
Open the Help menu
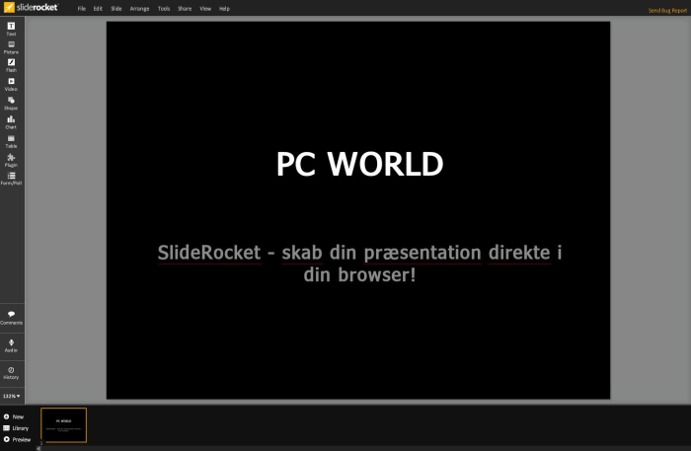pos(224,8)
